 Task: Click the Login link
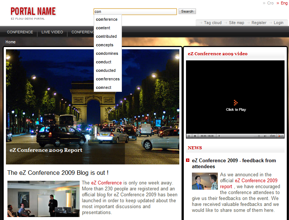pyautogui.click(x=278, y=23)
